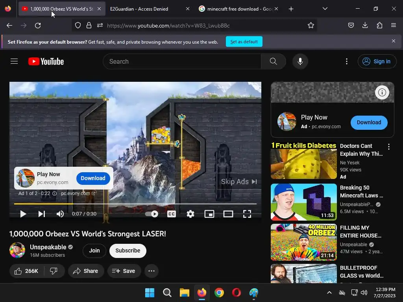The image size is (403, 302).
Task: Open FILLING MY ENTIRE HOUSE video
Action: [x=303, y=242]
